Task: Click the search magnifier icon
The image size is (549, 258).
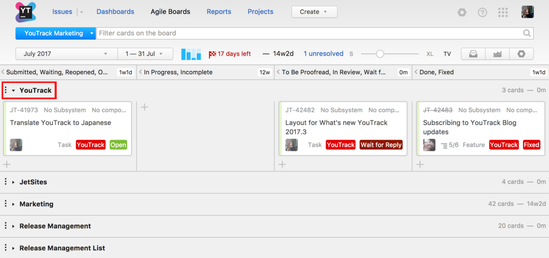Action: [x=527, y=33]
